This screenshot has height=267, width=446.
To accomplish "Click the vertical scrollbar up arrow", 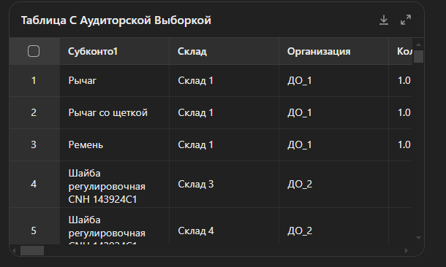I will click(418, 44).
